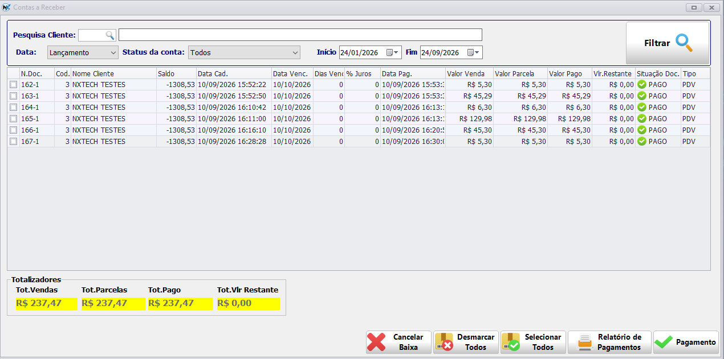Click the Data Cad. column header
724x359 pixels.
(233, 73)
